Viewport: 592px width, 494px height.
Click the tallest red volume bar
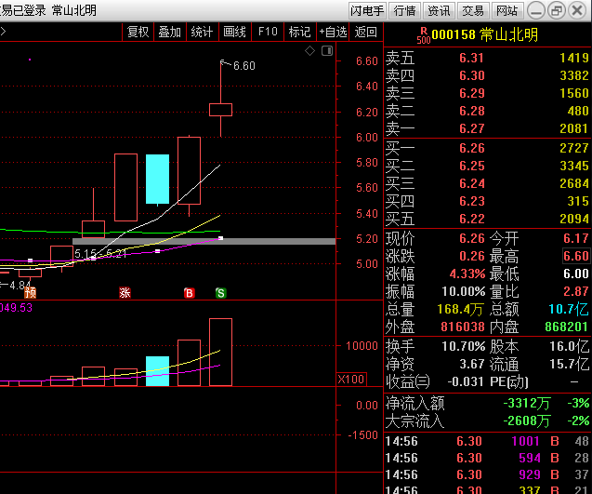pyautogui.click(x=221, y=353)
